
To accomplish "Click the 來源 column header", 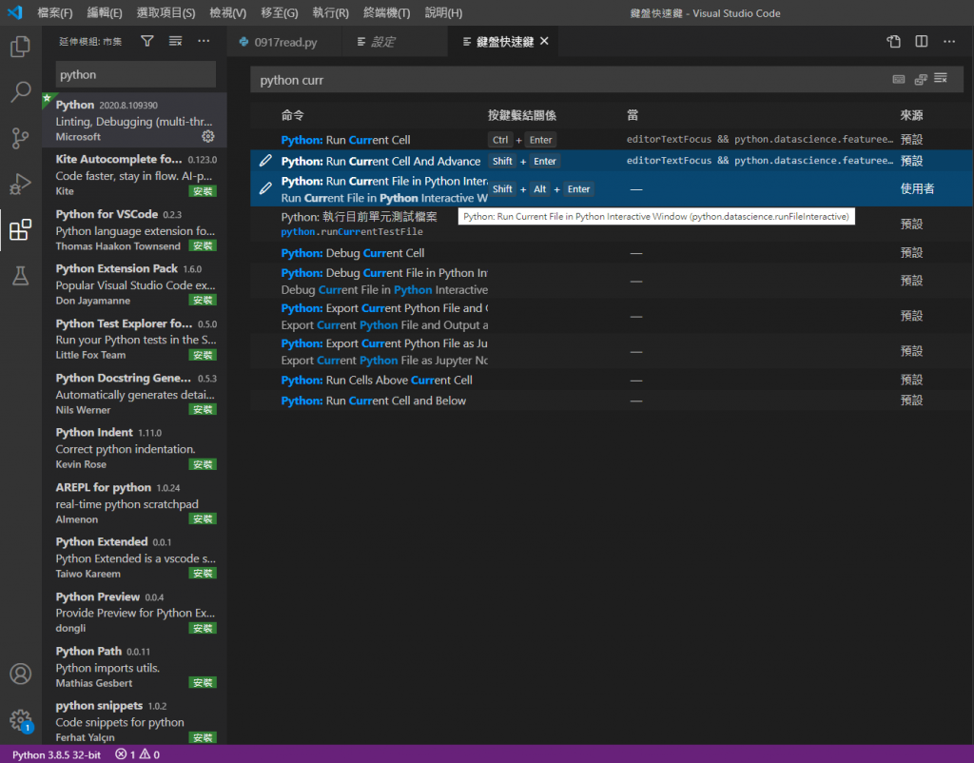I will tap(911, 115).
